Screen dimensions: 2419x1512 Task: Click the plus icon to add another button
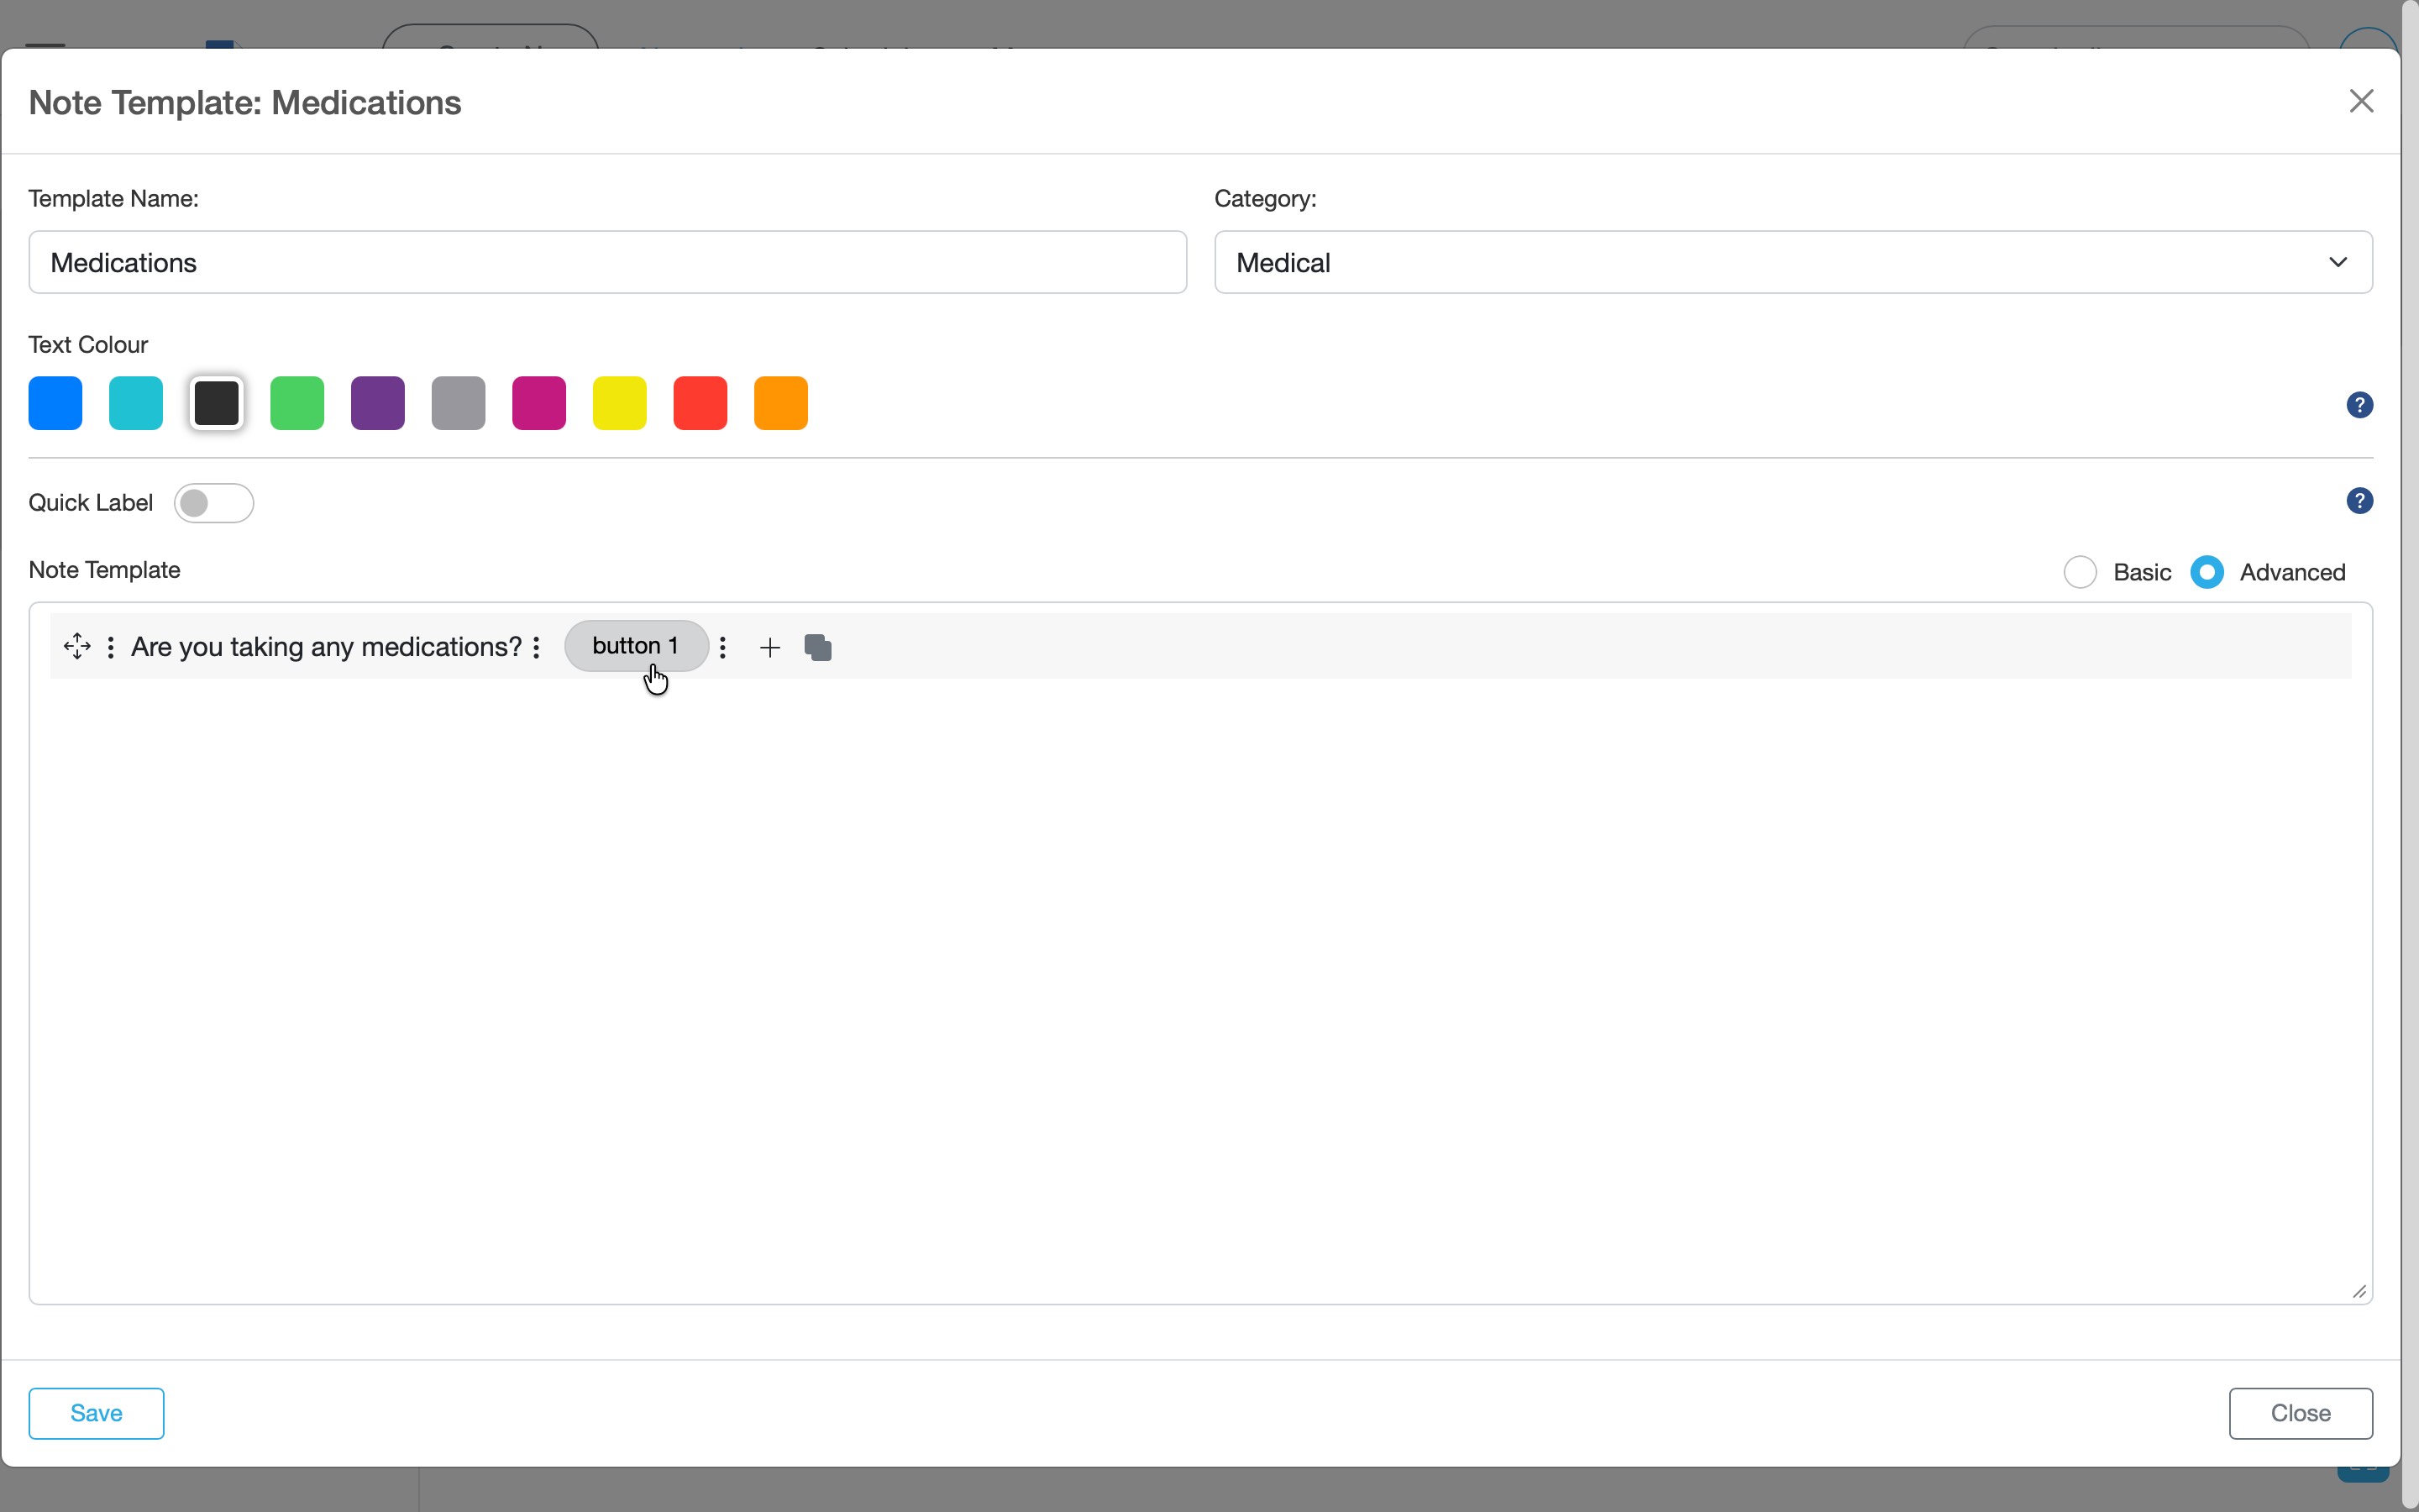pos(769,647)
